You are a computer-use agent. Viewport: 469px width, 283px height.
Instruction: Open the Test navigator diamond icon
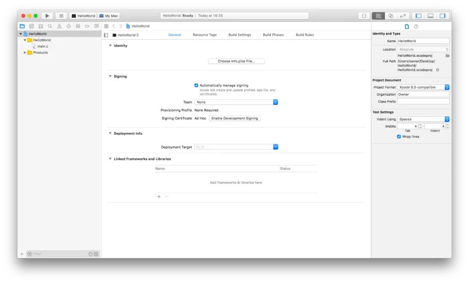[69, 26]
